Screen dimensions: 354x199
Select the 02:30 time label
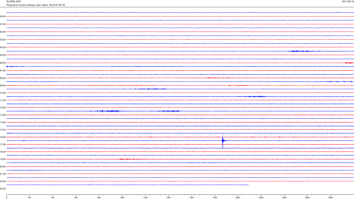point(3,32)
